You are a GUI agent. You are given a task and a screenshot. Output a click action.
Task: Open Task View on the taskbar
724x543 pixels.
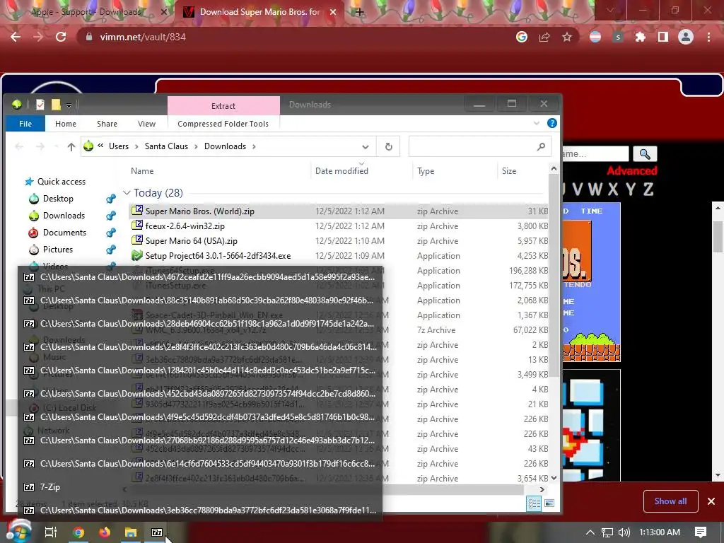(51, 532)
